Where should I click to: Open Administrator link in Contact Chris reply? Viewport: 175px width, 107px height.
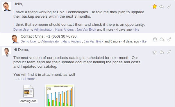point(51,42)
